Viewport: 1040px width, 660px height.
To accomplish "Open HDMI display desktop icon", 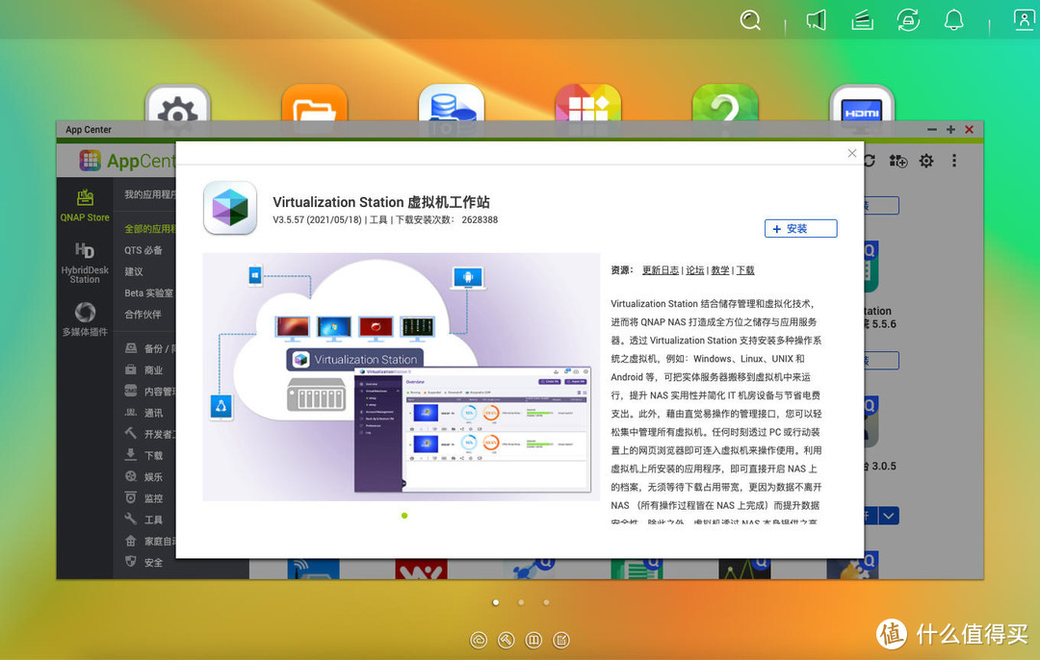I will [x=862, y=104].
